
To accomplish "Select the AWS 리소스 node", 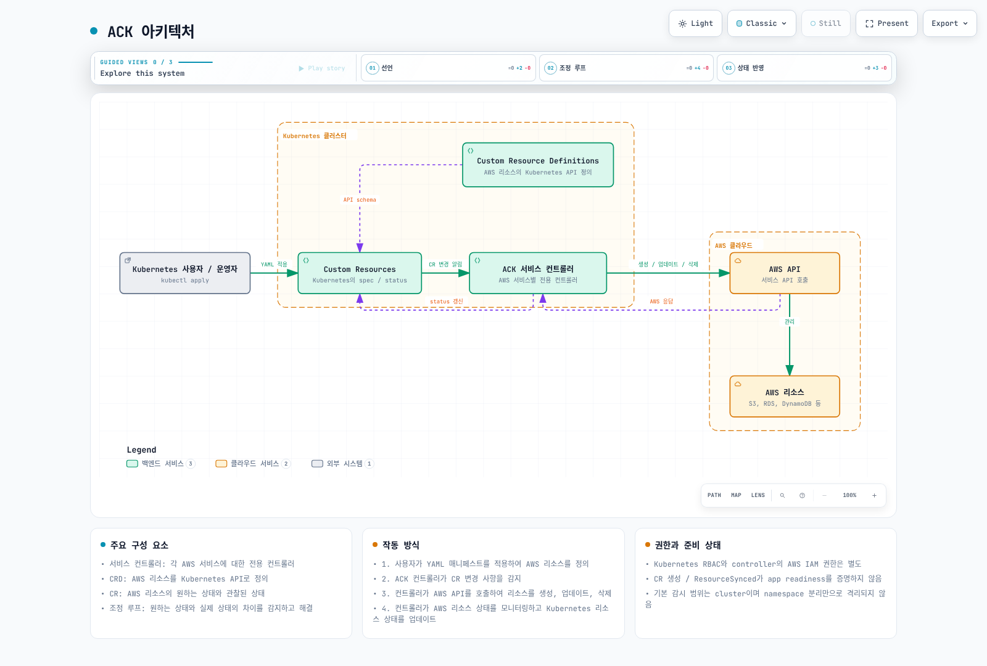I will click(785, 397).
